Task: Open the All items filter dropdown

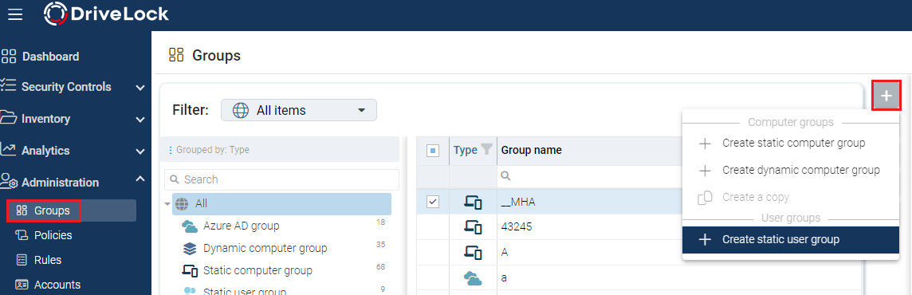Action: click(x=299, y=111)
